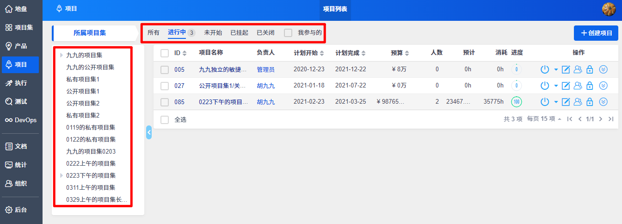Click the 创建项目 button
The height and width of the screenshot is (224, 622).
pos(596,33)
